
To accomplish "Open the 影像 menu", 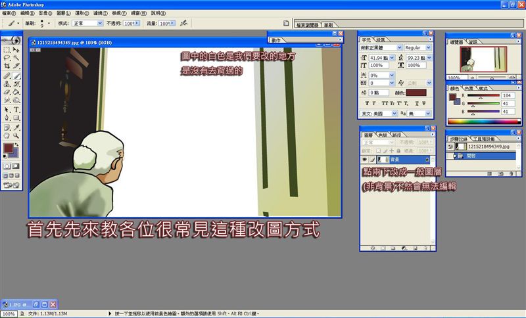I will pos(45,13).
